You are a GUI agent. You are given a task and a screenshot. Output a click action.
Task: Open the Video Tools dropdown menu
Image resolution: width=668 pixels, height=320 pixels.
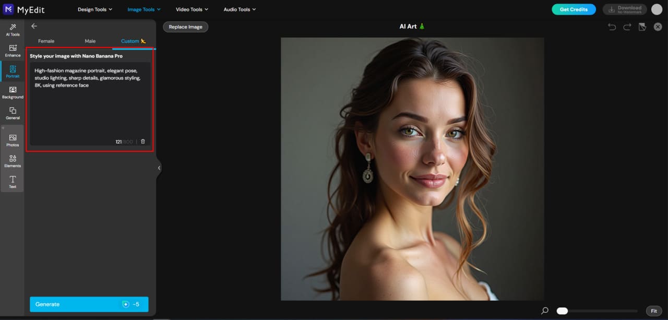192,9
